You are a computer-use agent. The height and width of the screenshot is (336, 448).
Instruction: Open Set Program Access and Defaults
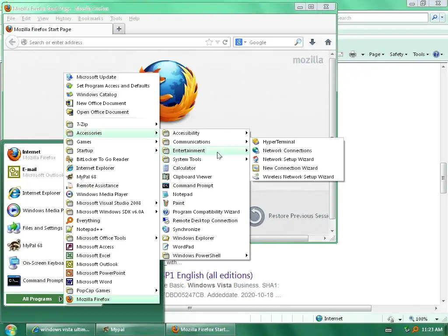click(112, 86)
